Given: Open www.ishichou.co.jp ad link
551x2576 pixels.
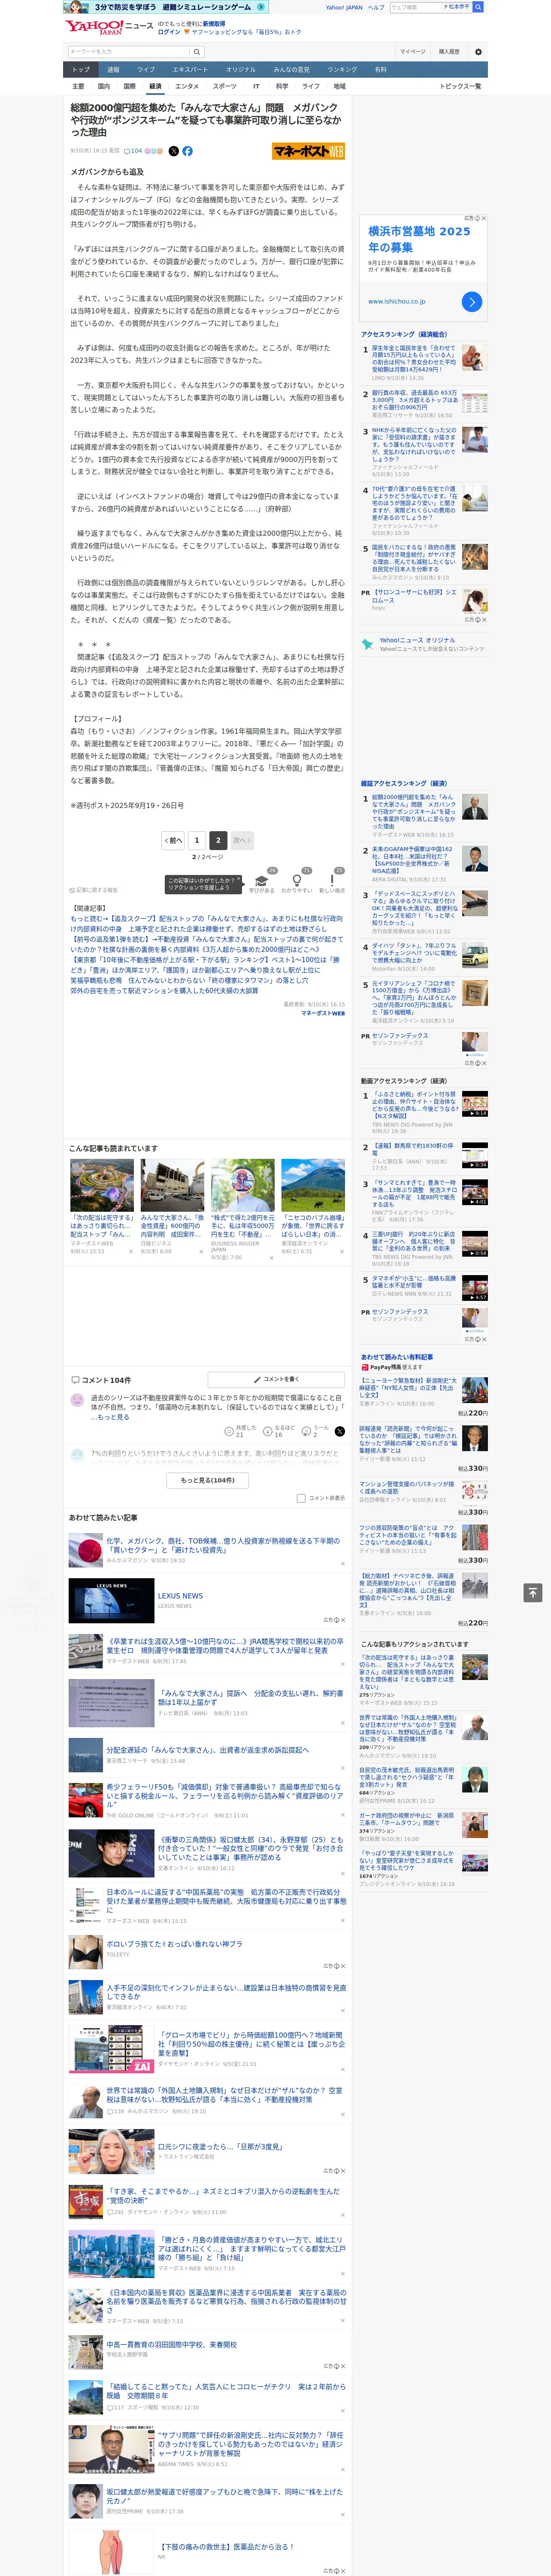Looking at the screenshot, I should pyautogui.click(x=396, y=301).
